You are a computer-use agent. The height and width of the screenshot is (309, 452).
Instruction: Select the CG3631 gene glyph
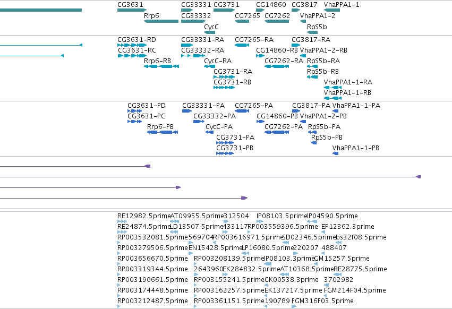[x=132, y=10]
